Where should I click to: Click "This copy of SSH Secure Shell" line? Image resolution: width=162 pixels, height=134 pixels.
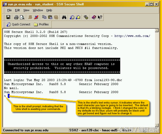58,44
